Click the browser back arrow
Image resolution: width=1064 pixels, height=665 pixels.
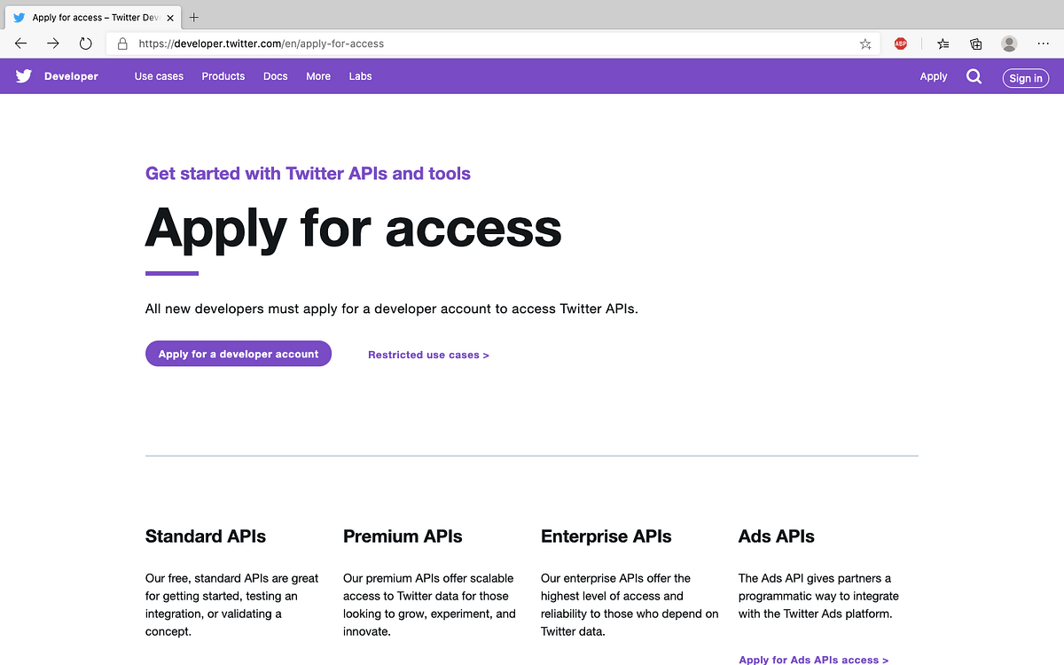point(20,43)
